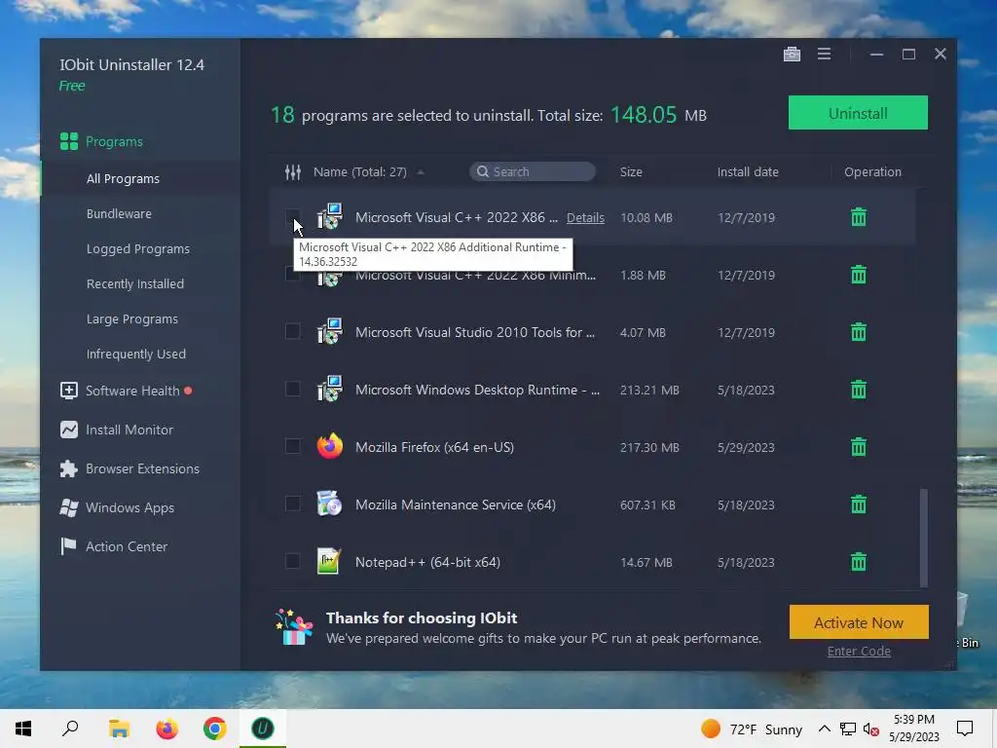Screen dimensions: 997x748
Task: Click the IObit Uninstaller taskbar icon
Action: click(x=263, y=729)
